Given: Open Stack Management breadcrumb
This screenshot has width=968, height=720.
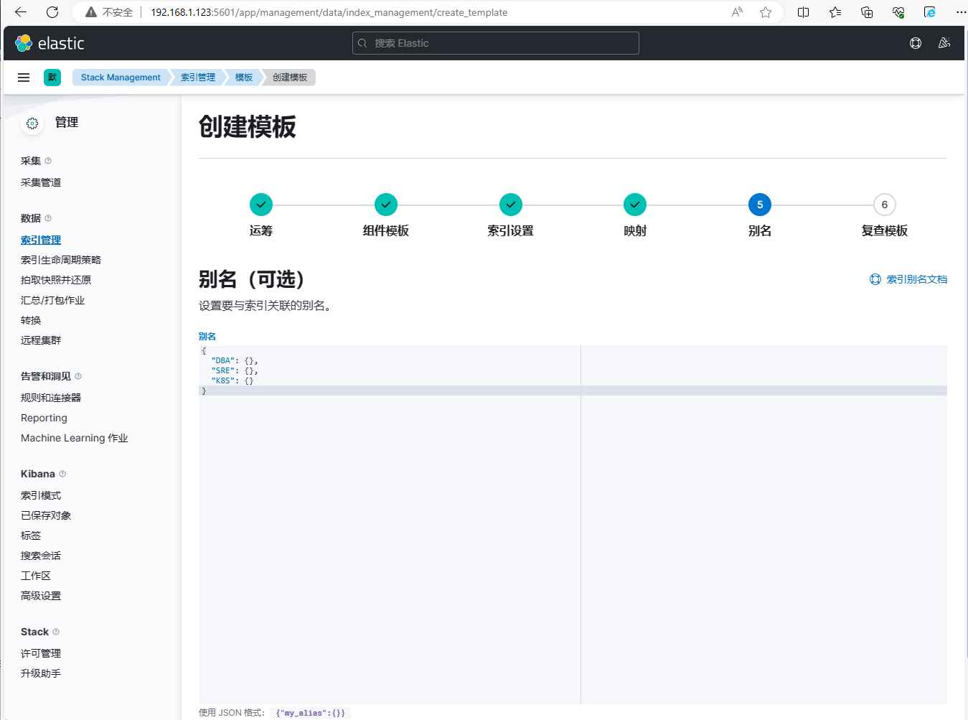Looking at the screenshot, I should 121,78.
